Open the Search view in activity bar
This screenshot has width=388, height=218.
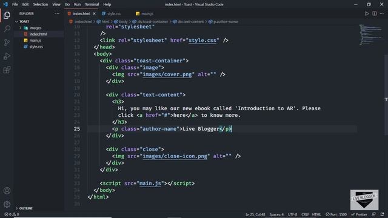7,28
